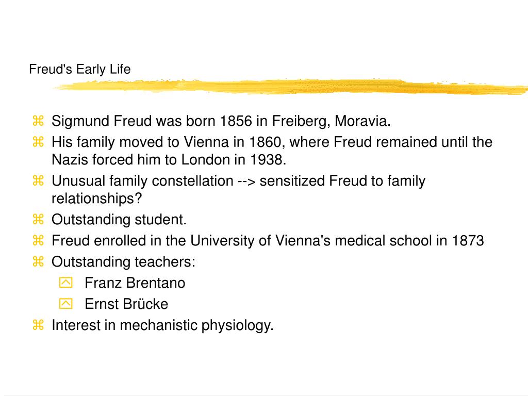
Task: Click the bullet icon before His family moved
Action: click(x=38, y=142)
